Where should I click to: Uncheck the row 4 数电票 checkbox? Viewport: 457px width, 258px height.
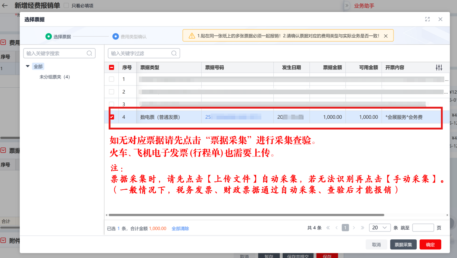pos(112,117)
